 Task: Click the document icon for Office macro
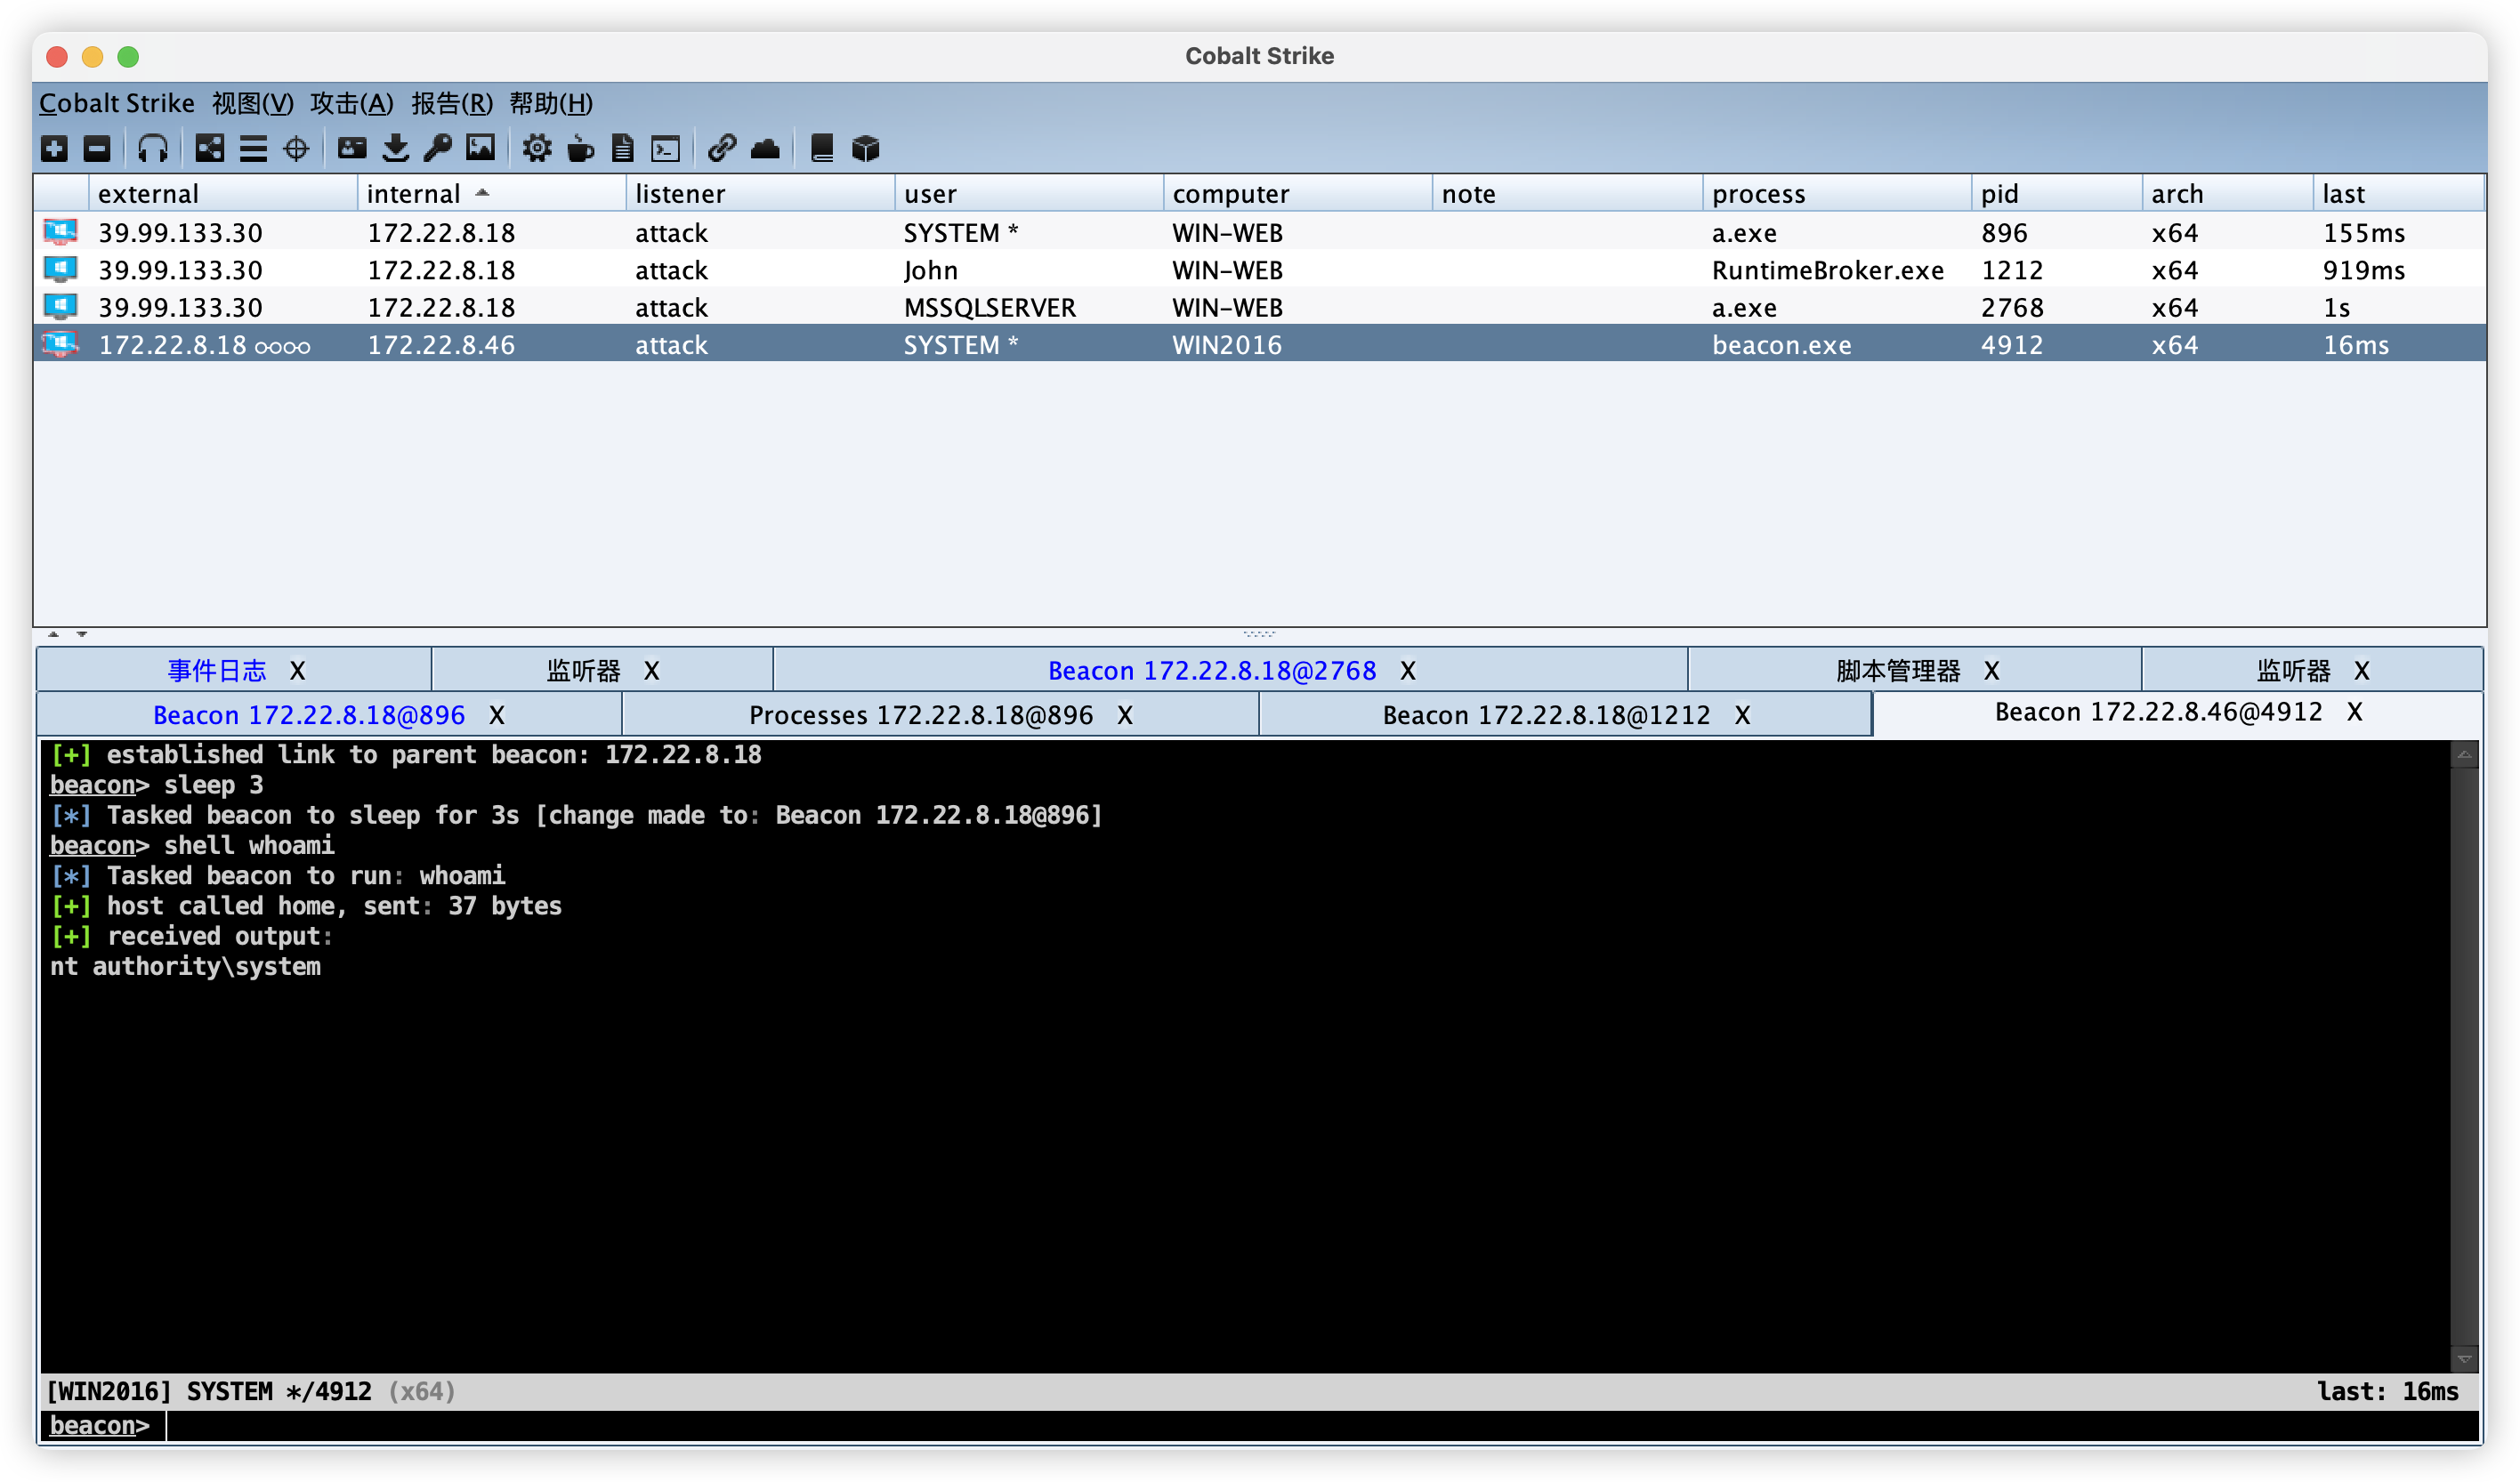(623, 149)
